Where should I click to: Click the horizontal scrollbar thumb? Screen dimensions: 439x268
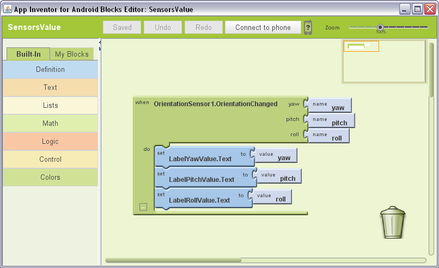(173, 260)
